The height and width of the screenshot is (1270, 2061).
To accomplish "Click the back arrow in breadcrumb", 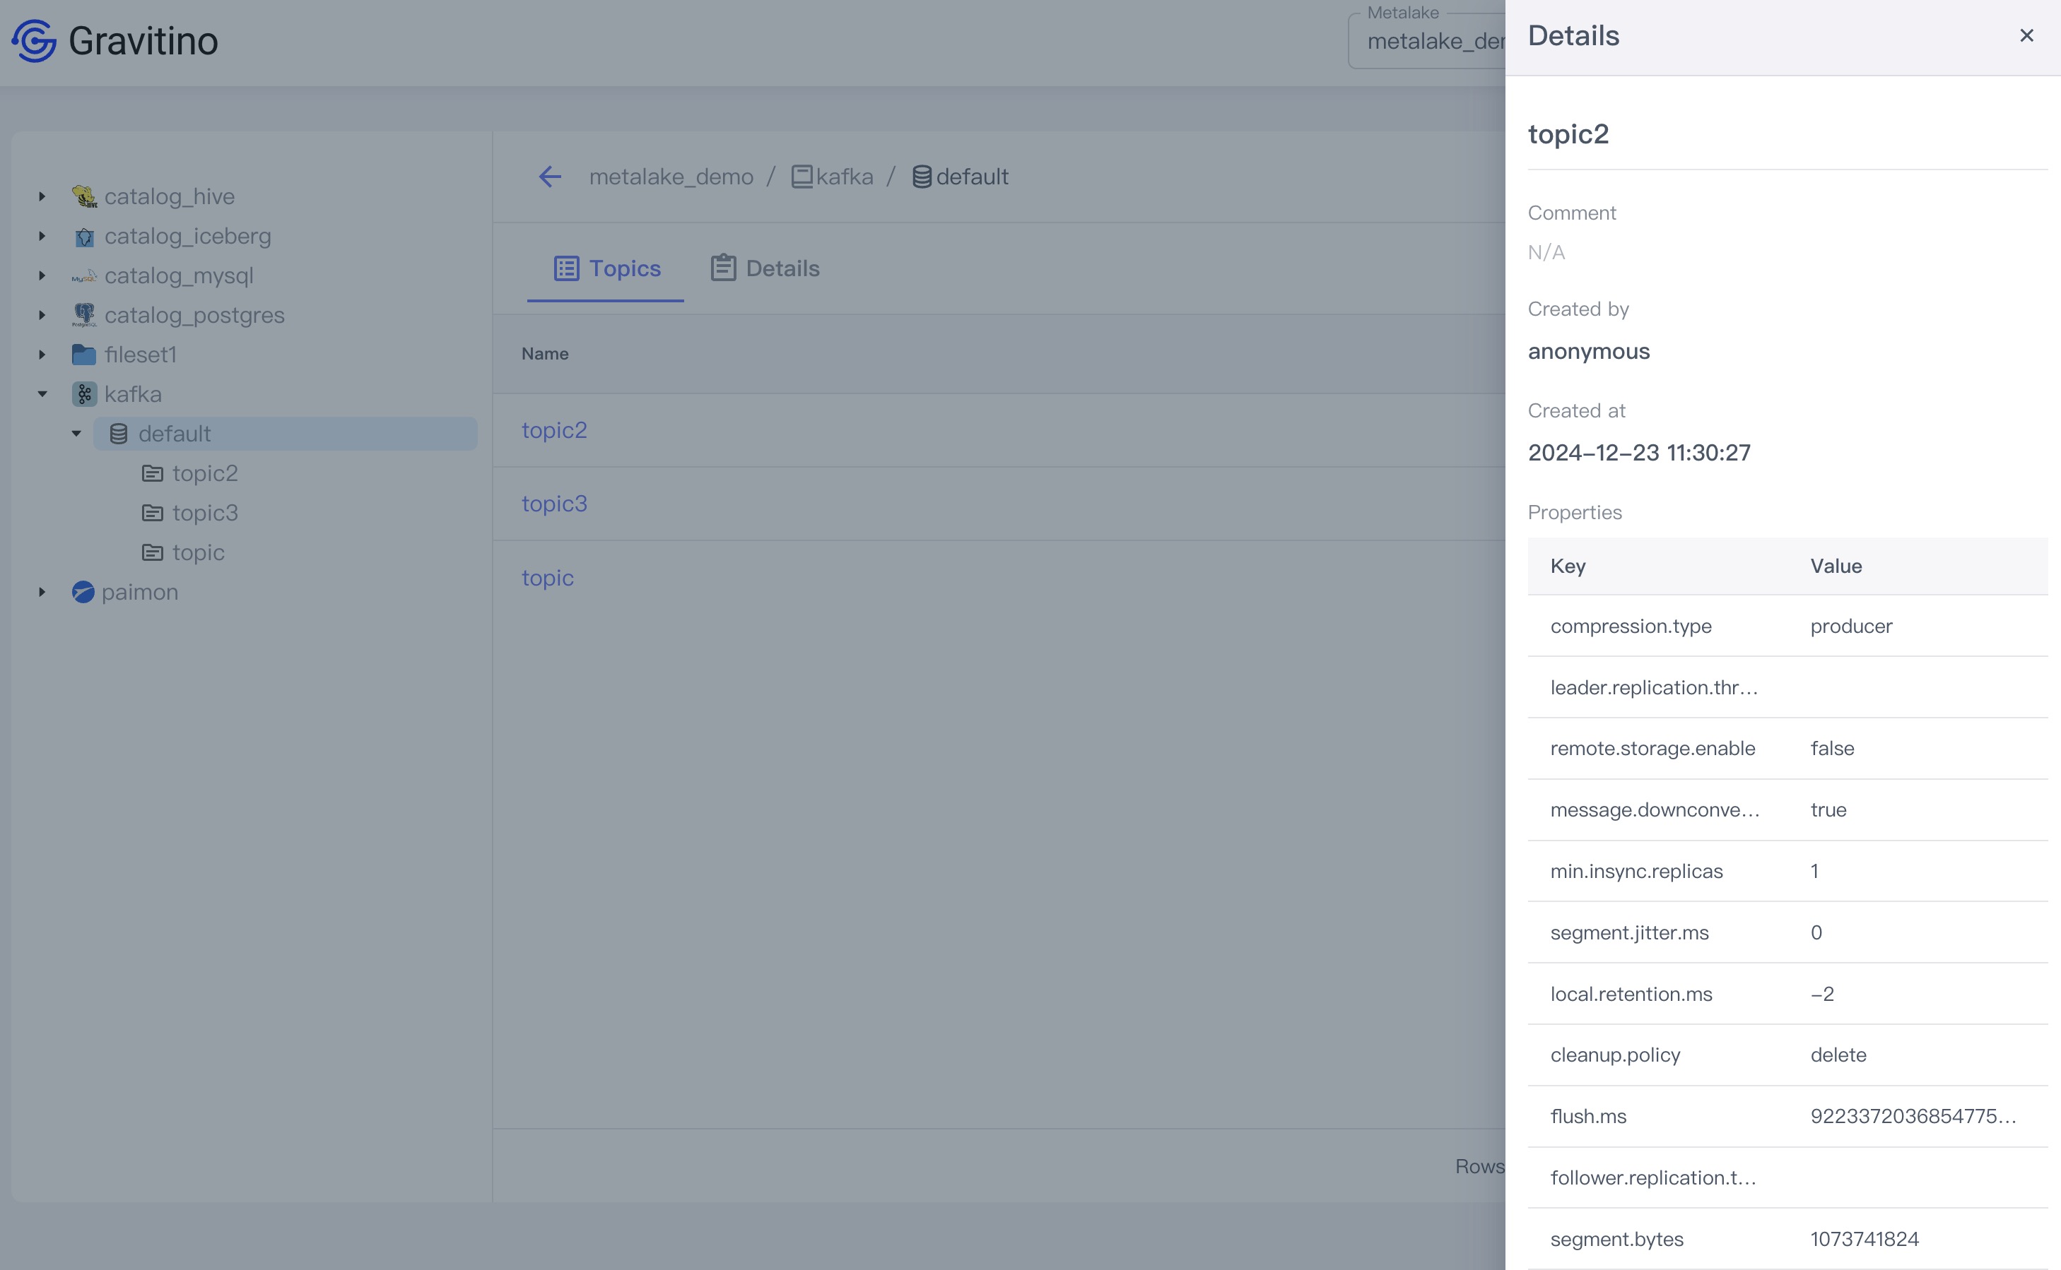I will [550, 177].
